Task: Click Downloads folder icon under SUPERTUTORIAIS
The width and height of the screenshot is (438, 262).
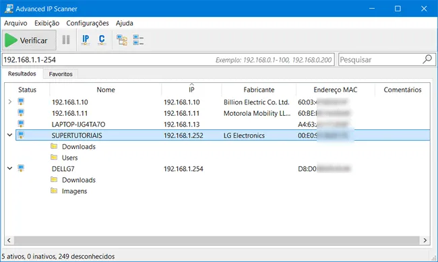Action: click(54, 146)
